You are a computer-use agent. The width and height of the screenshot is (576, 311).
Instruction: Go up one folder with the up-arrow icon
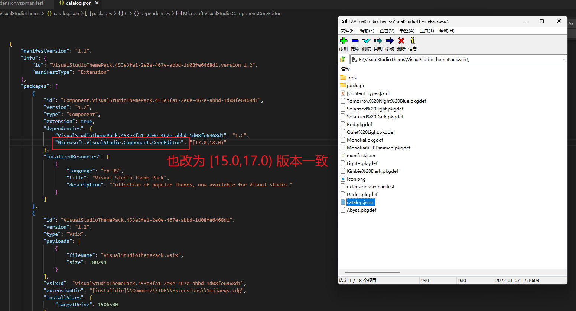click(343, 59)
